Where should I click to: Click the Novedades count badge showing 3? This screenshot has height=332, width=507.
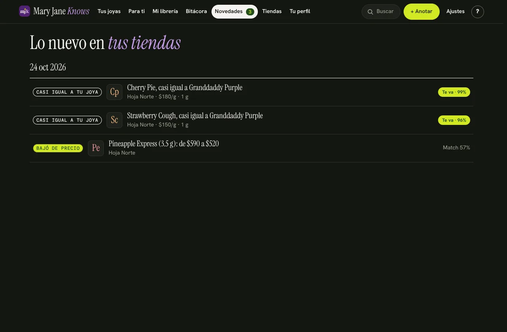pos(250,12)
